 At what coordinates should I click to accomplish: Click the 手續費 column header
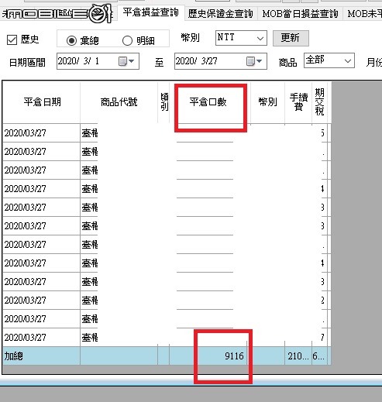[x=298, y=102]
